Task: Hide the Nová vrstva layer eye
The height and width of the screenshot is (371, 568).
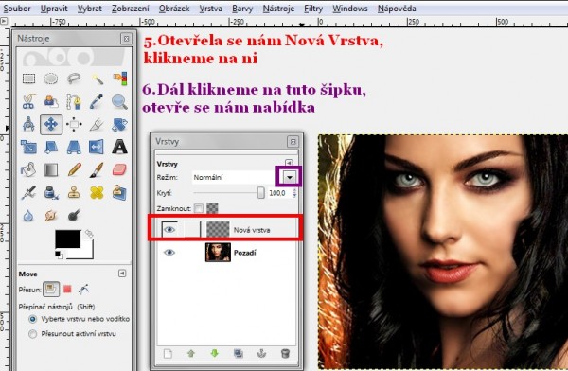Action: click(x=169, y=229)
